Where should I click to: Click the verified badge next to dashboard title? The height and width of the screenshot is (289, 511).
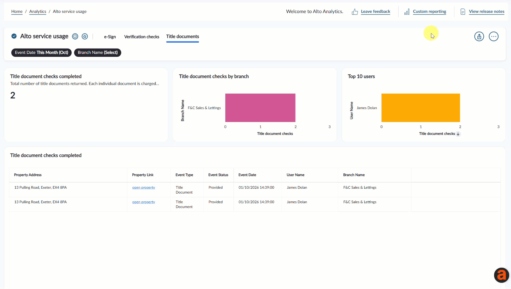(14, 36)
